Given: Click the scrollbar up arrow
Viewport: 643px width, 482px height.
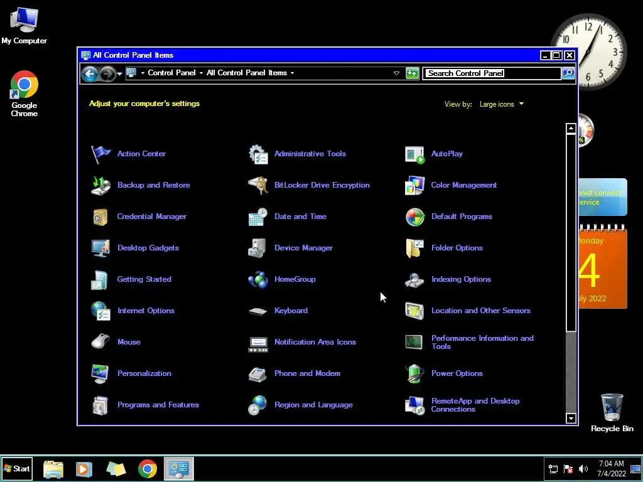Looking at the screenshot, I should [x=571, y=128].
